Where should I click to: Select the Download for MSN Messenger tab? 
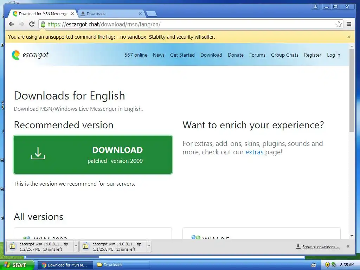pos(43,14)
